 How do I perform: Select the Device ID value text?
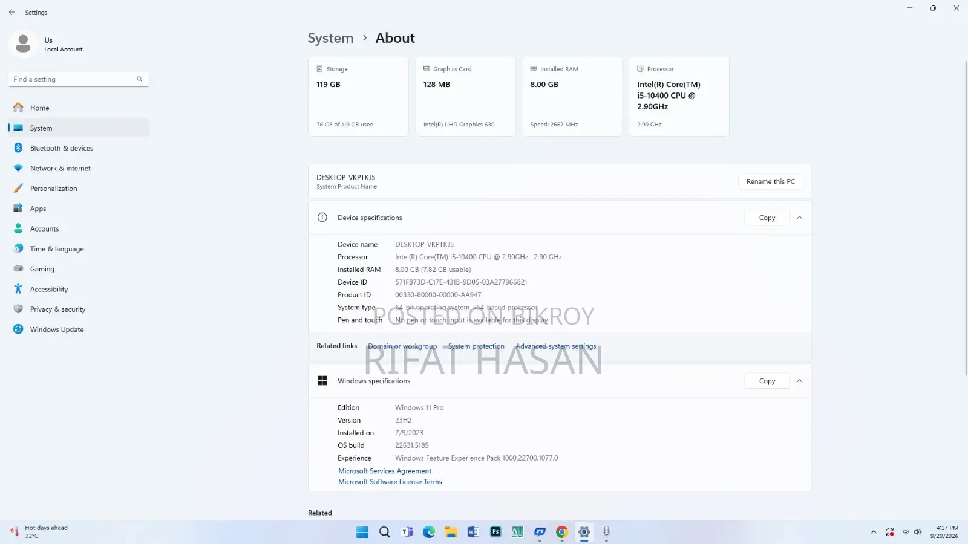point(461,282)
